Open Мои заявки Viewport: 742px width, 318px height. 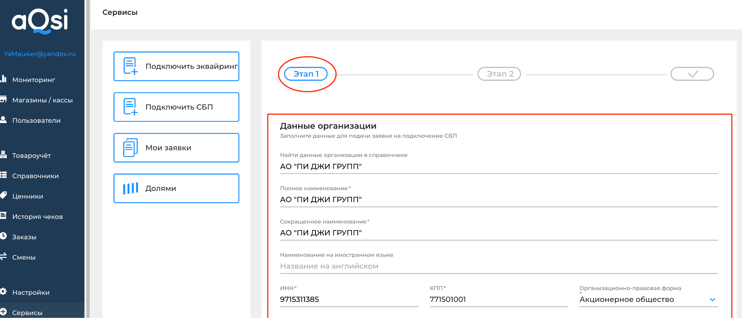click(x=176, y=148)
